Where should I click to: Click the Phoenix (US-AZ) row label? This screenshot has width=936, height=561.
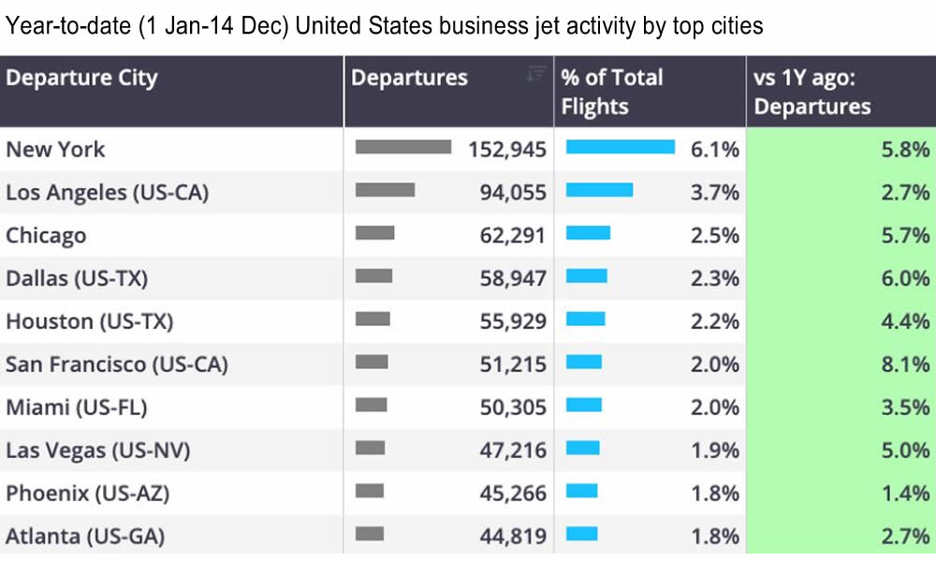(87, 493)
